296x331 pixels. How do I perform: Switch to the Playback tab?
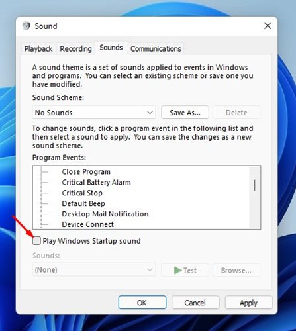tap(38, 48)
